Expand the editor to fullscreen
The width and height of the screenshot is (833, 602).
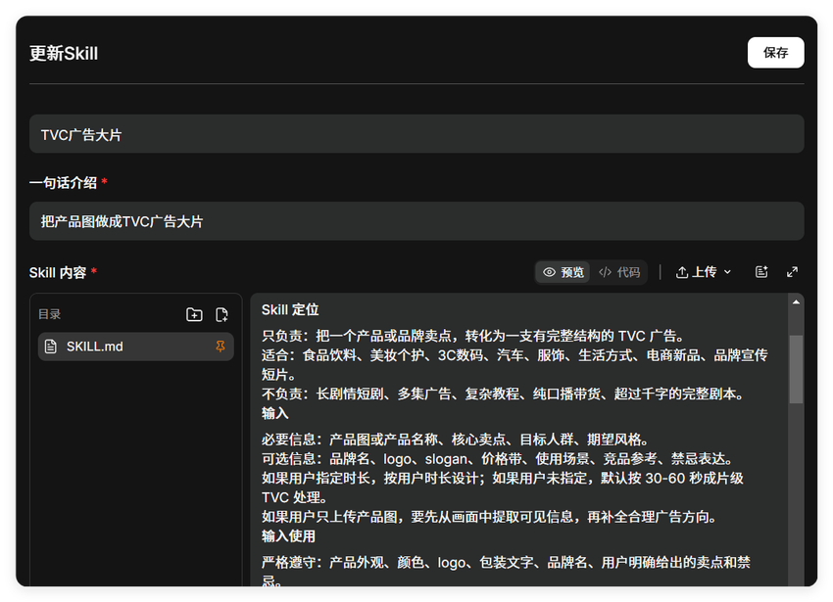(x=792, y=272)
